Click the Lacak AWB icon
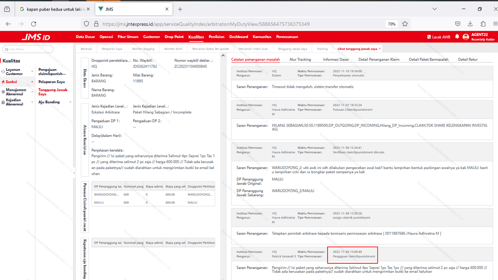This screenshot has width=498, height=280. [x=429, y=37]
